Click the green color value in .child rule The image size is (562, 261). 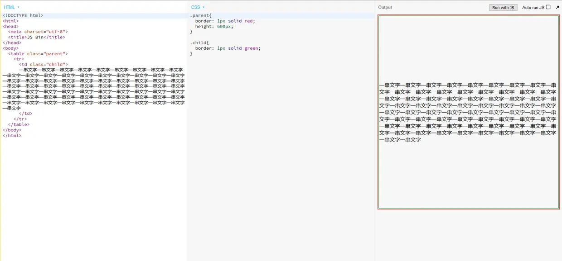coord(253,48)
